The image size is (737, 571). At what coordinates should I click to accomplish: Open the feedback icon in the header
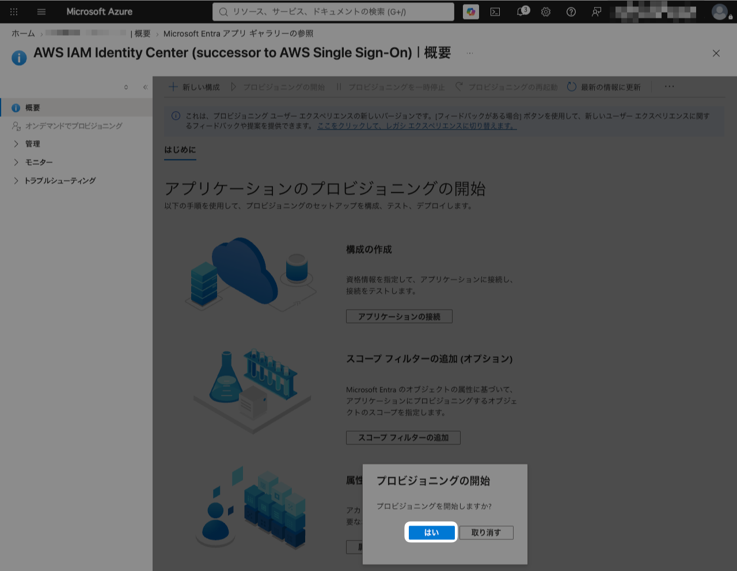point(597,12)
